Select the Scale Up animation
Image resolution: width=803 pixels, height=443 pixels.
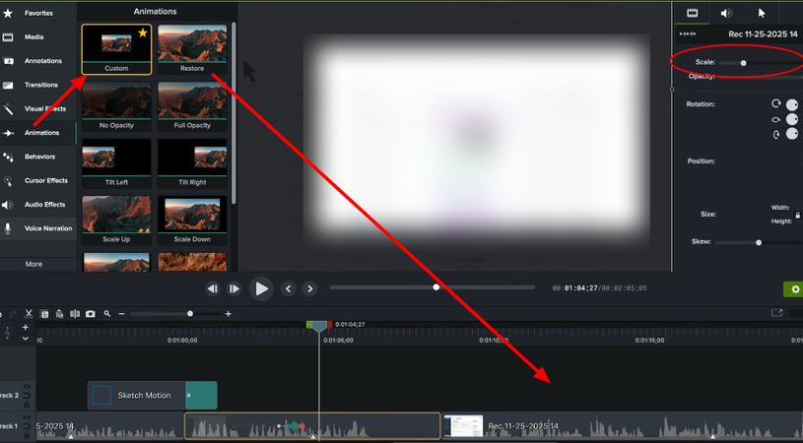click(x=116, y=221)
